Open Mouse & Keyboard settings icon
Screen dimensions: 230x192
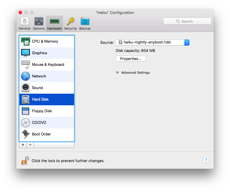26,65
